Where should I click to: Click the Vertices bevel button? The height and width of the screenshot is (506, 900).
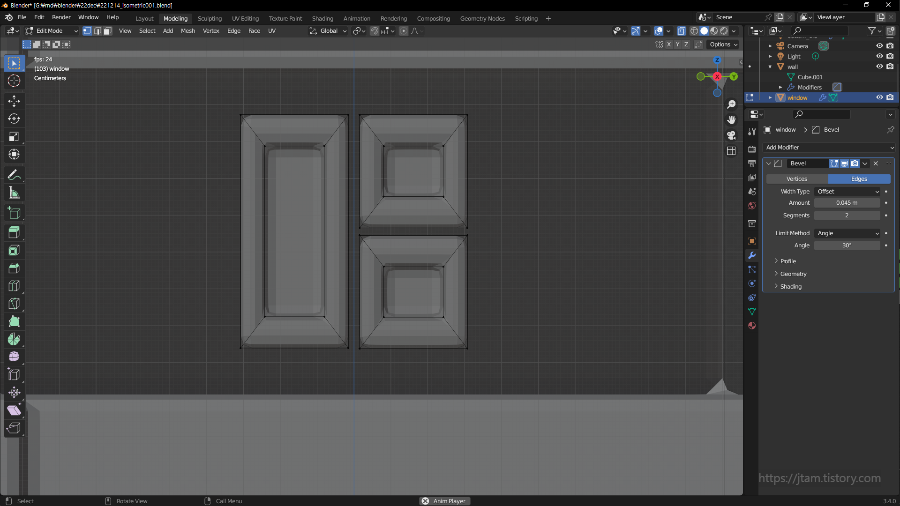(796, 179)
